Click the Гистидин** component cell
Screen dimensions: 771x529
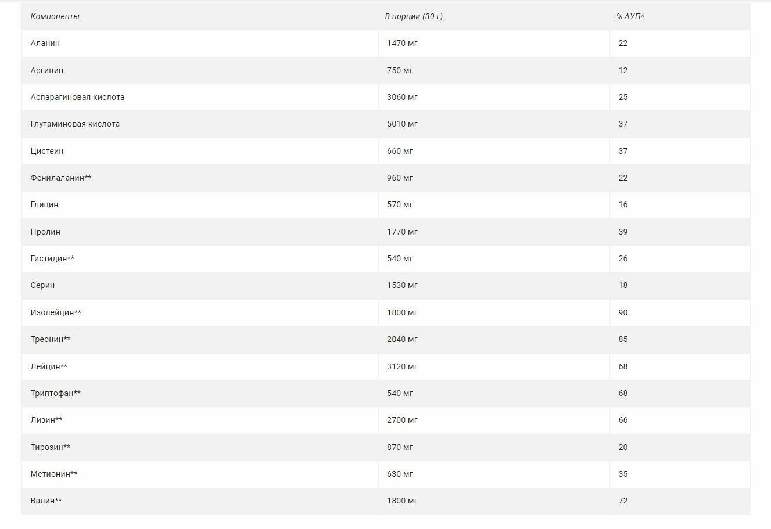52,258
